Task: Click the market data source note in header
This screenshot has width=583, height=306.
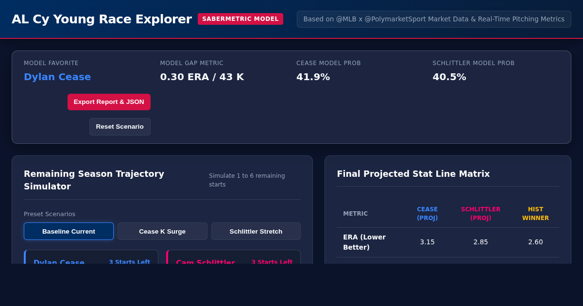Action: pos(434,19)
